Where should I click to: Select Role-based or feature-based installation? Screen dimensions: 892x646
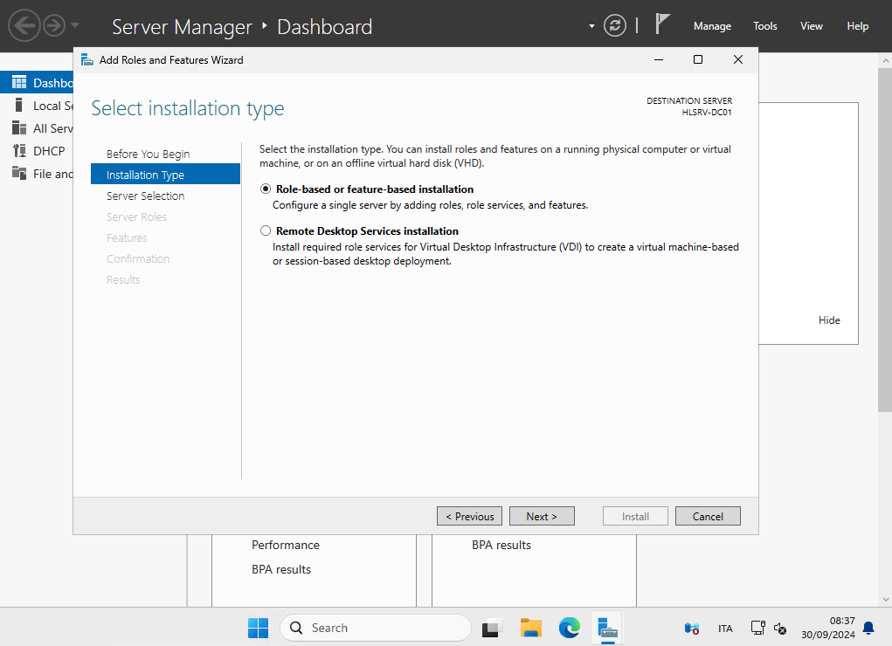tap(266, 189)
